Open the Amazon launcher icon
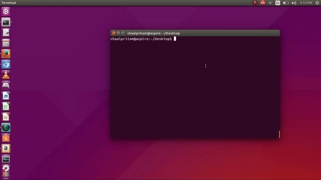The height and width of the screenshot is (180, 321). pos(6,148)
